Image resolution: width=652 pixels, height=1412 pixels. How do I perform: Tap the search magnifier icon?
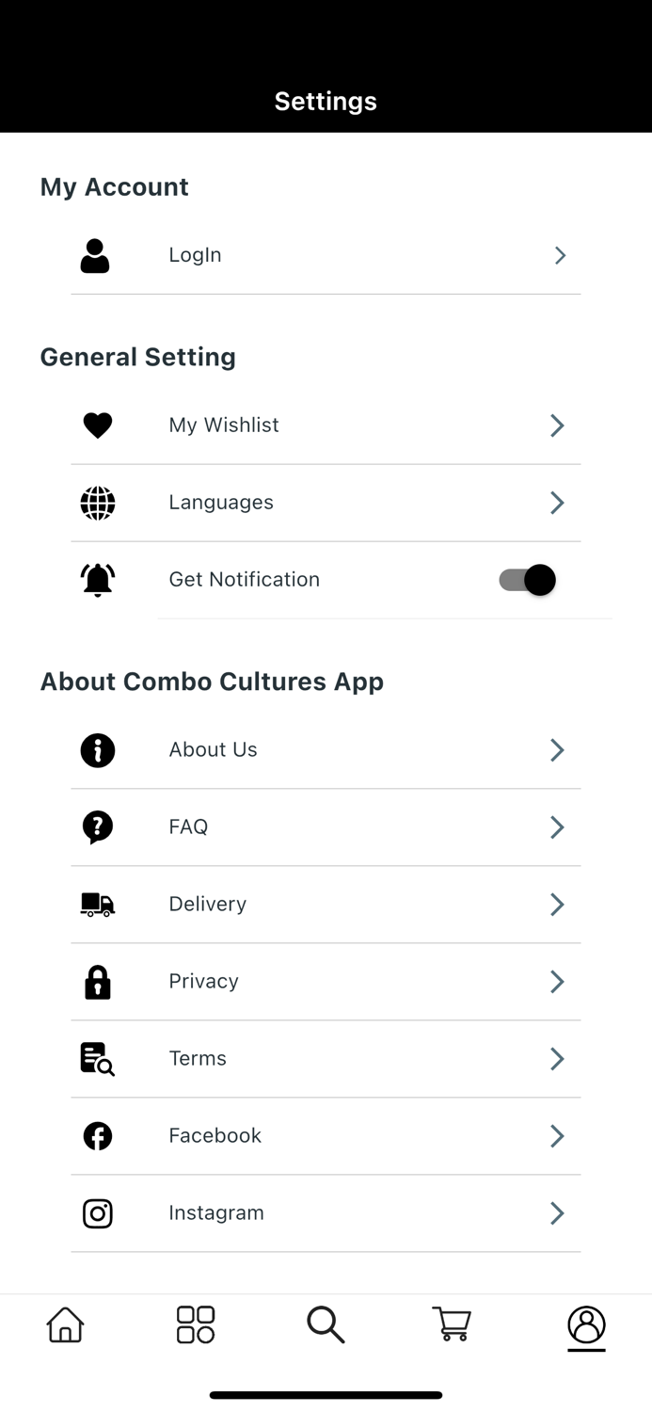click(326, 1324)
